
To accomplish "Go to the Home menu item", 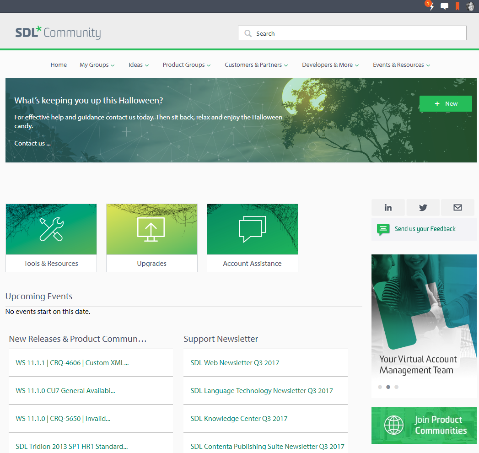I will [x=59, y=65].
